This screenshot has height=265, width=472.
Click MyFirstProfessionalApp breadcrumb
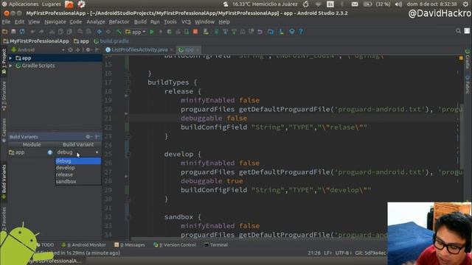[x=36, y=41]
